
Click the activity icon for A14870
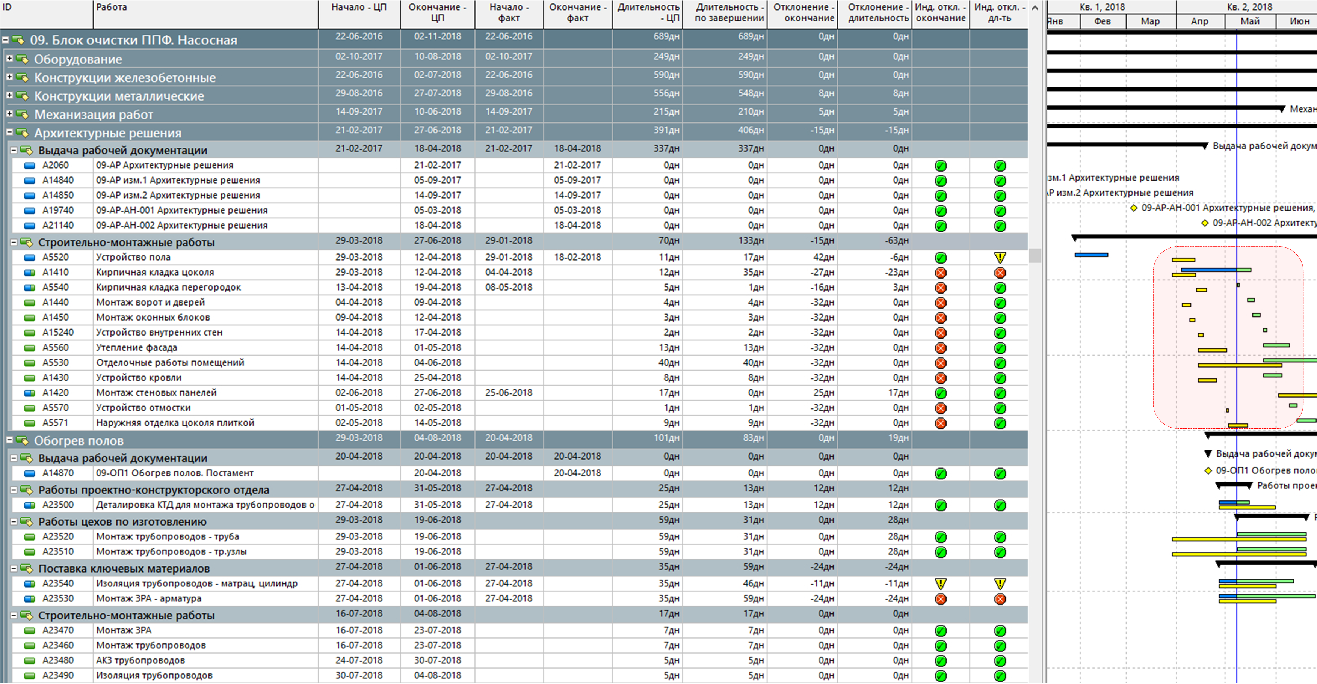tap(30, 473)
